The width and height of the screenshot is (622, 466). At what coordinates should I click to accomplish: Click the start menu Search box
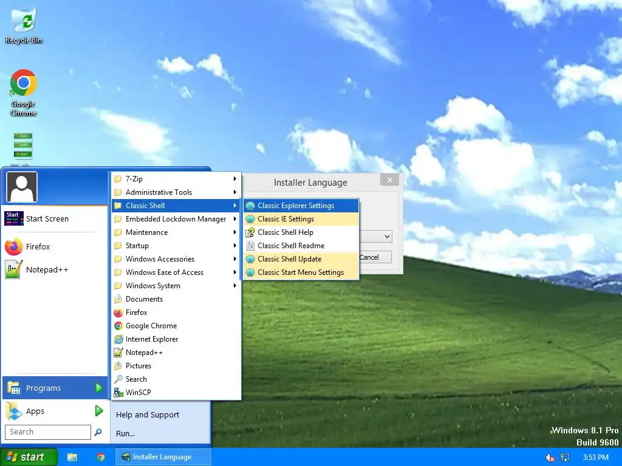(x=47, y=432)
